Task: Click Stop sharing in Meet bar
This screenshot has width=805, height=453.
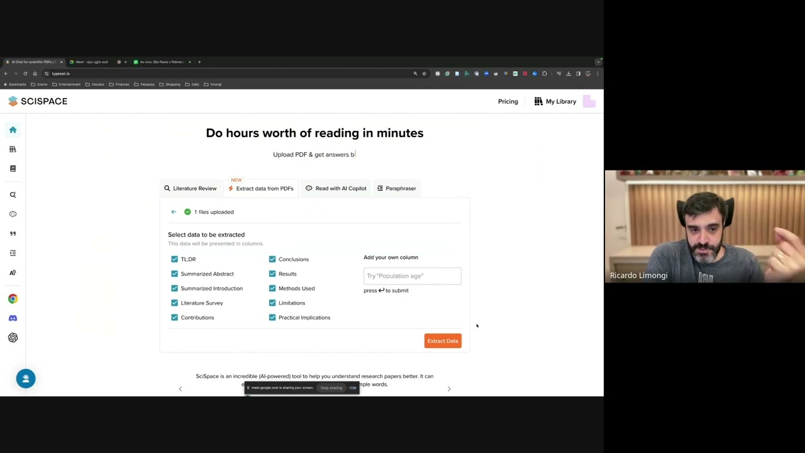Action: coord(331,388)
